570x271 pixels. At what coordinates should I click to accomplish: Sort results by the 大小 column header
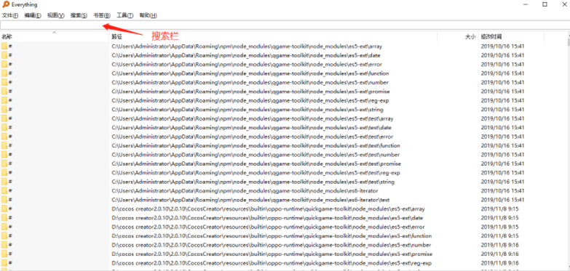point(470,36)
